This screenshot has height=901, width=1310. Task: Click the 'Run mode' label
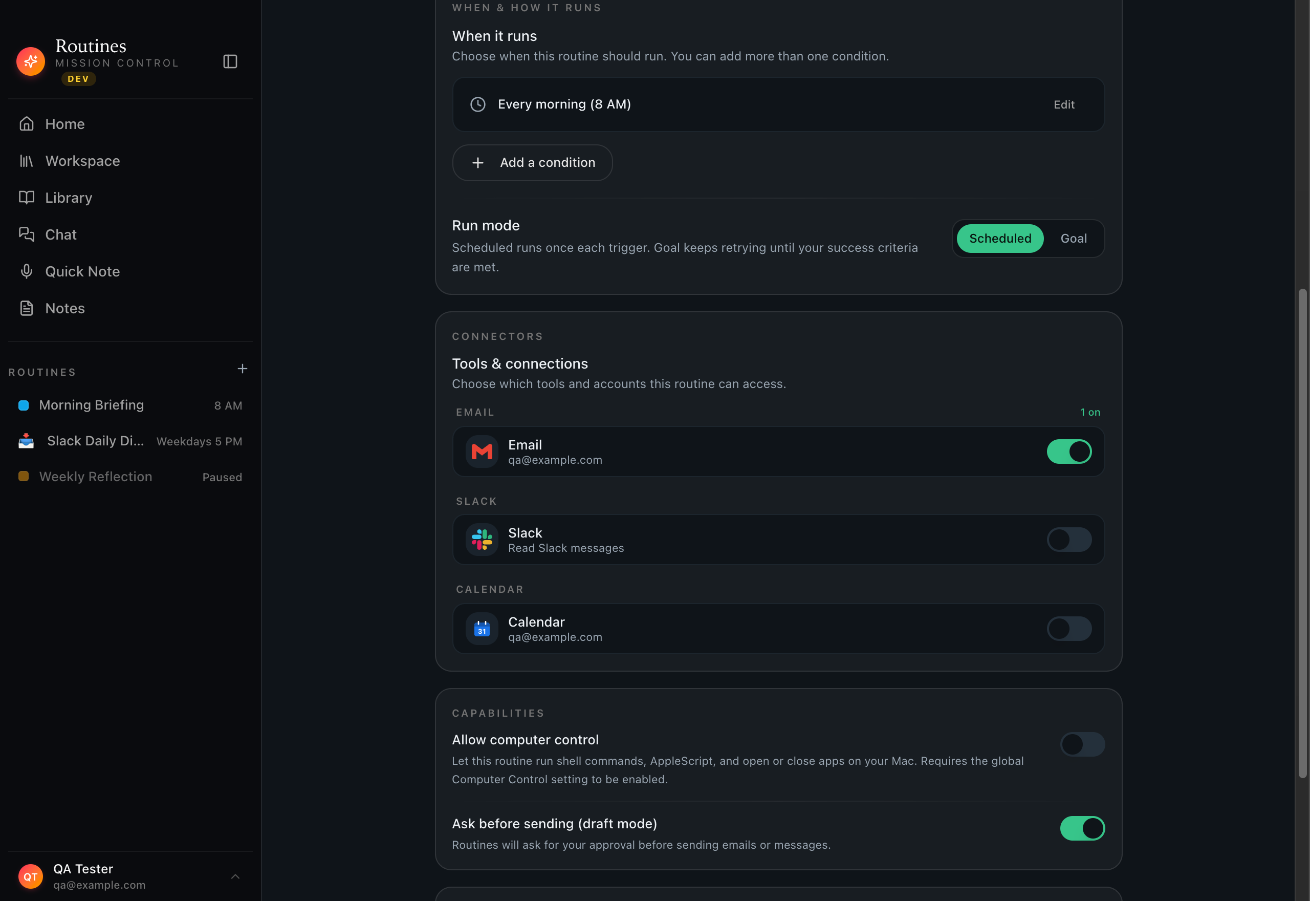point(486,225)
